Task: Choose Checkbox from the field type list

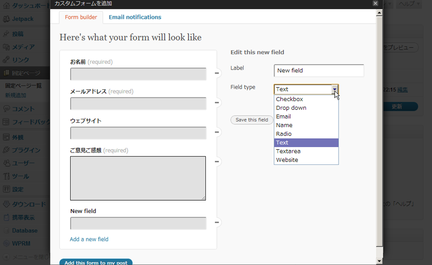Action: point(306,99)
